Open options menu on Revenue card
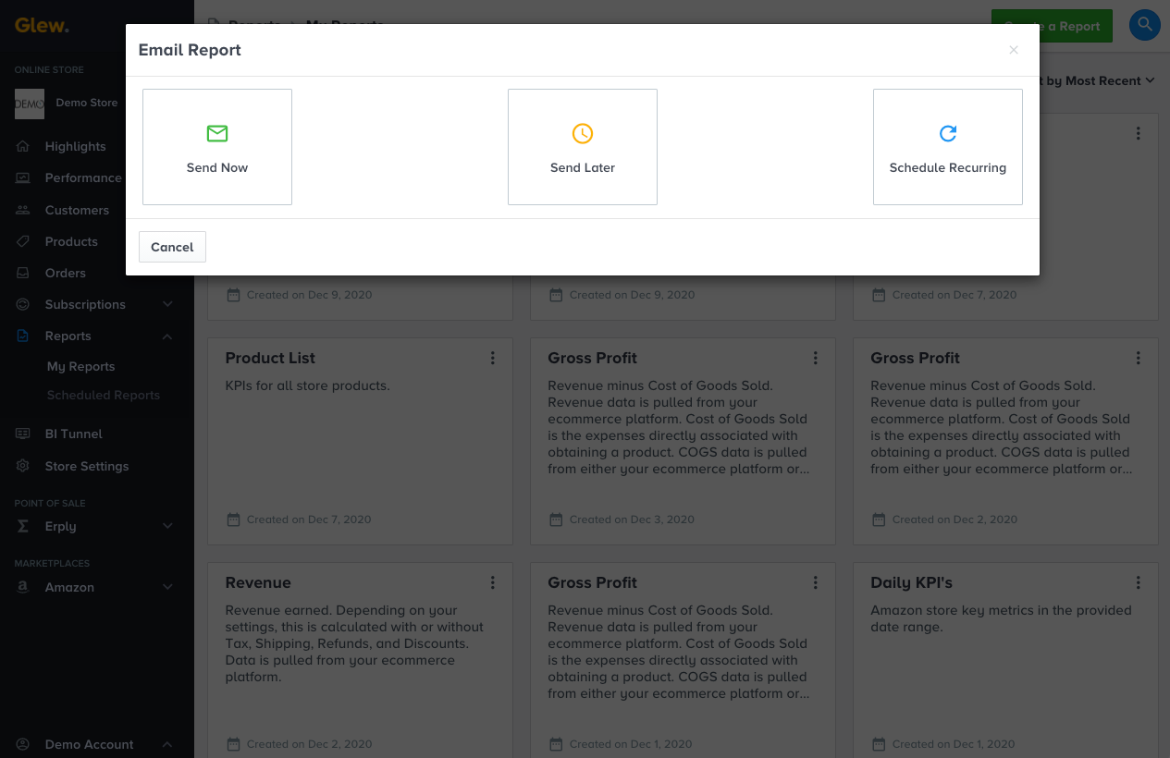 pyautogui.click(x=493, y=582)
